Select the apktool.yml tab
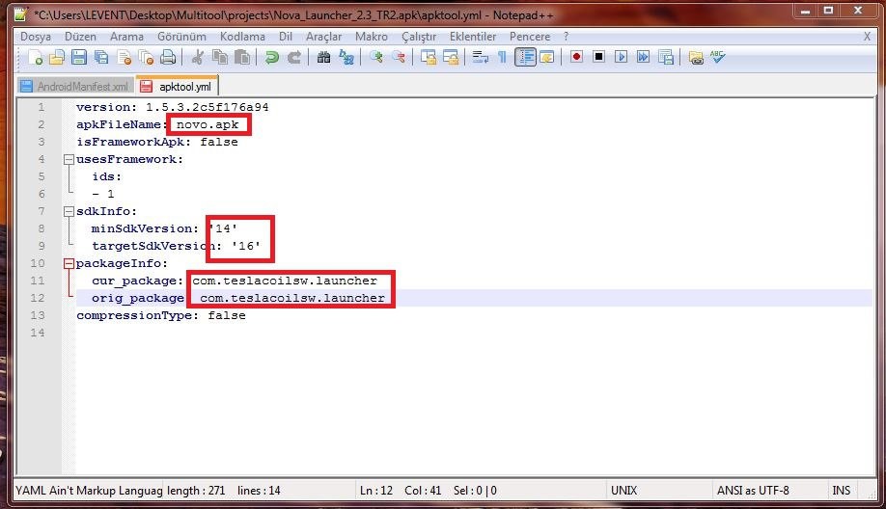The height and width of the screenshot is (509, 886). coord(177,86)
